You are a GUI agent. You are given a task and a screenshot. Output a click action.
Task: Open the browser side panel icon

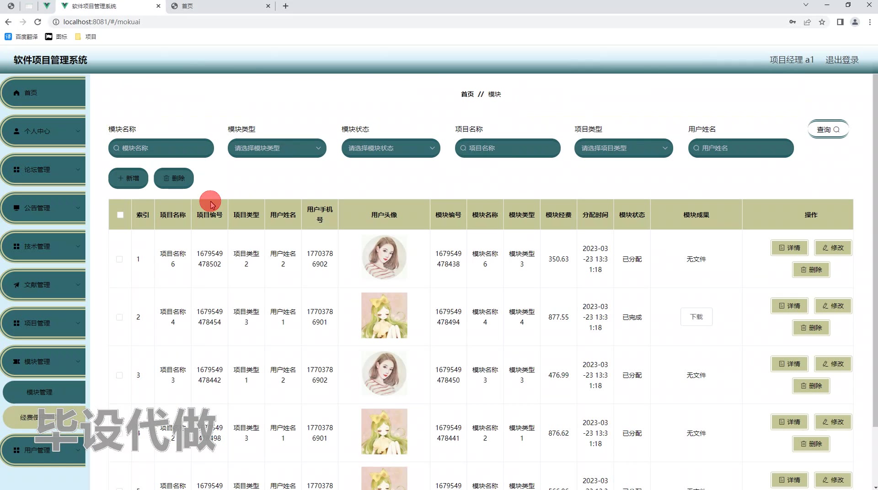840,22
